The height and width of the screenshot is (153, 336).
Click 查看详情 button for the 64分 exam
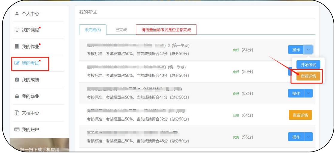coord(300,115)
